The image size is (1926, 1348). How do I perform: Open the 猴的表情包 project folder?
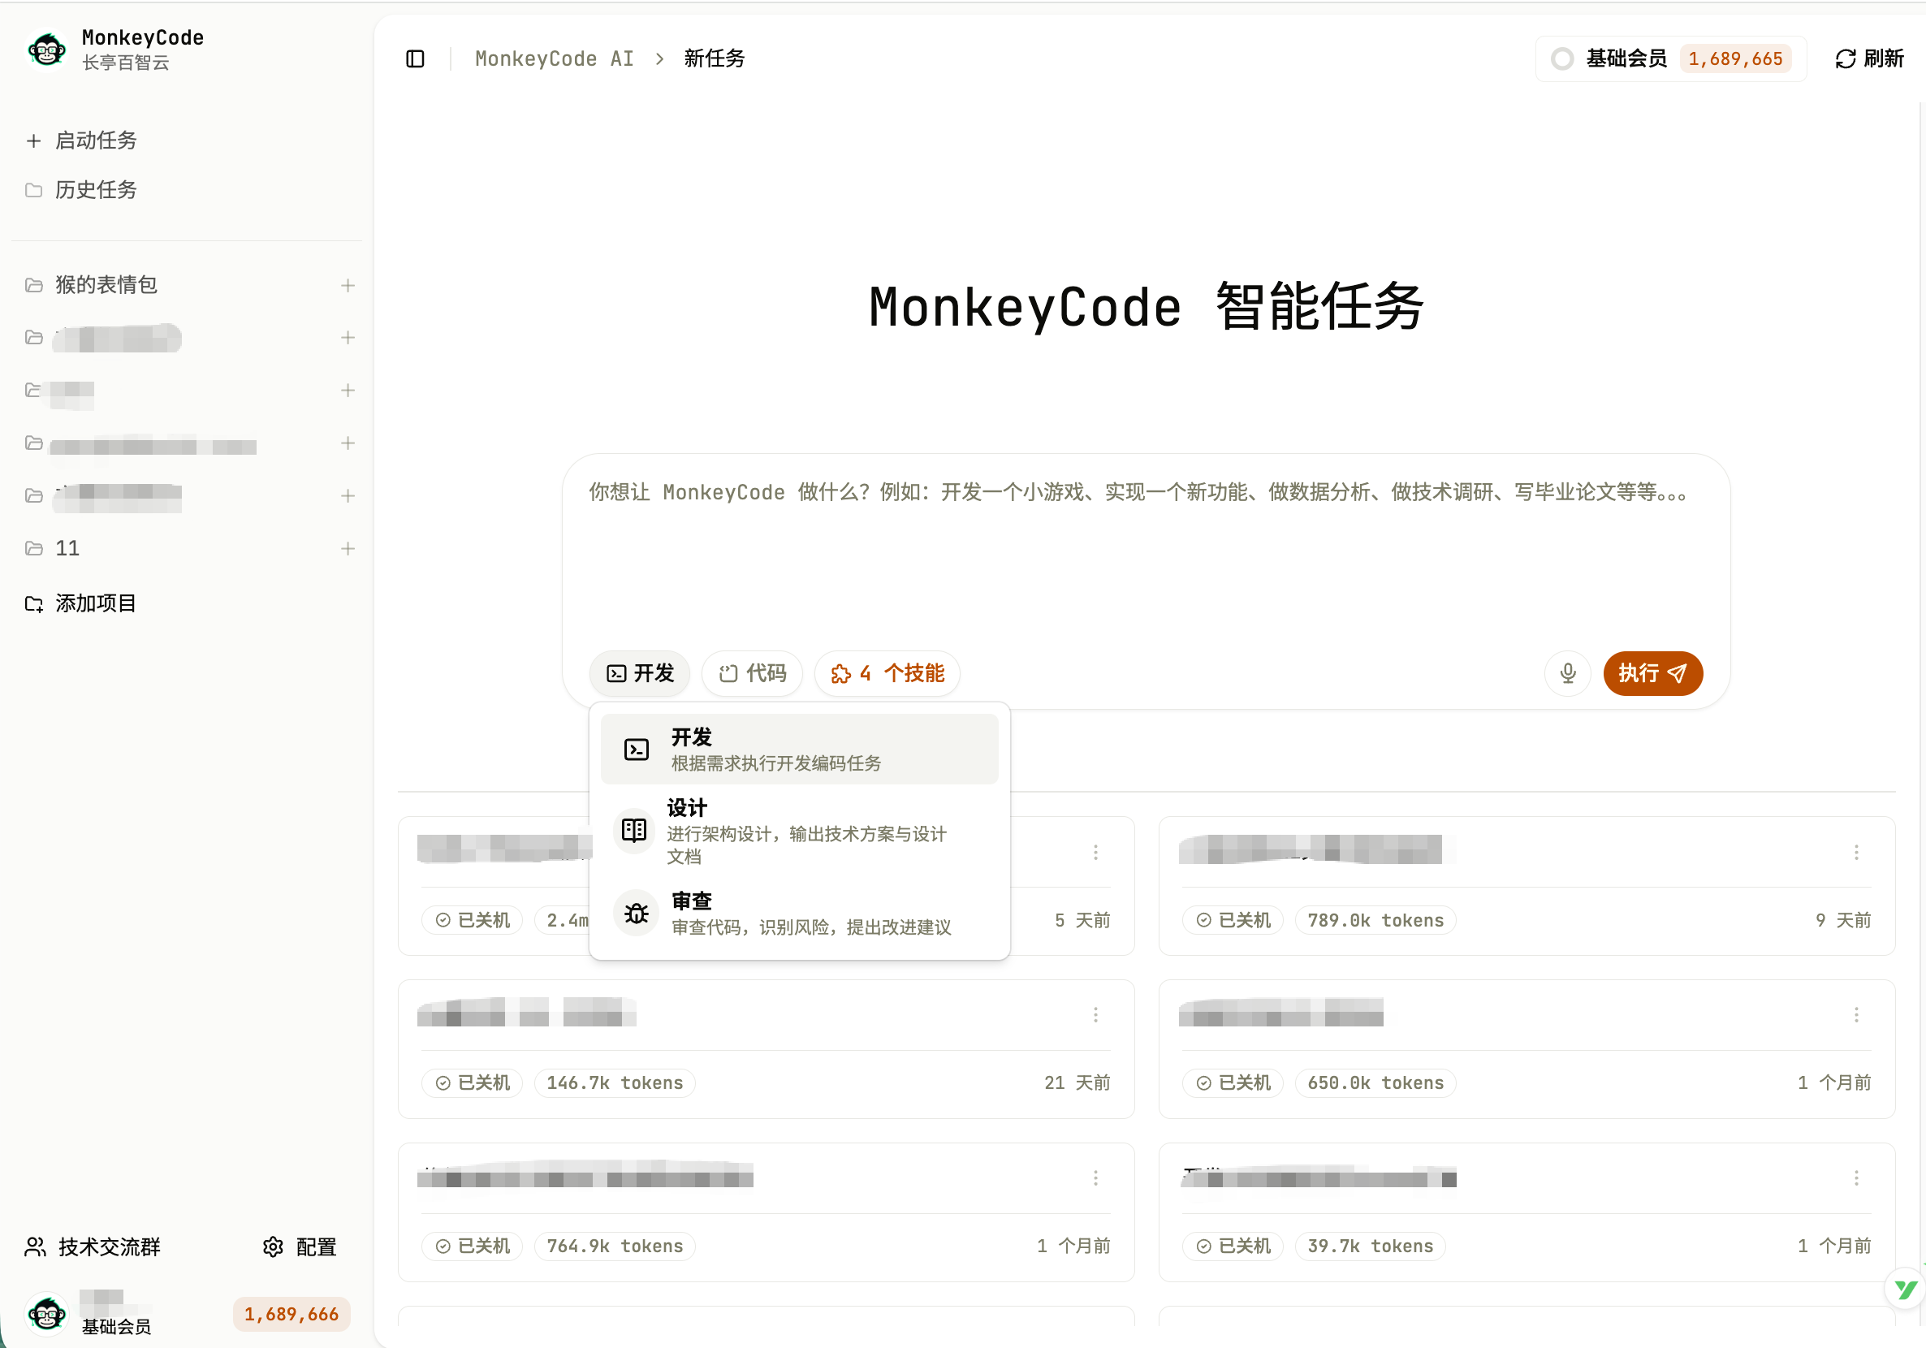tap(106, 285)
